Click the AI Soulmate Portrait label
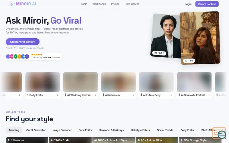 click(x=193, y=95)
